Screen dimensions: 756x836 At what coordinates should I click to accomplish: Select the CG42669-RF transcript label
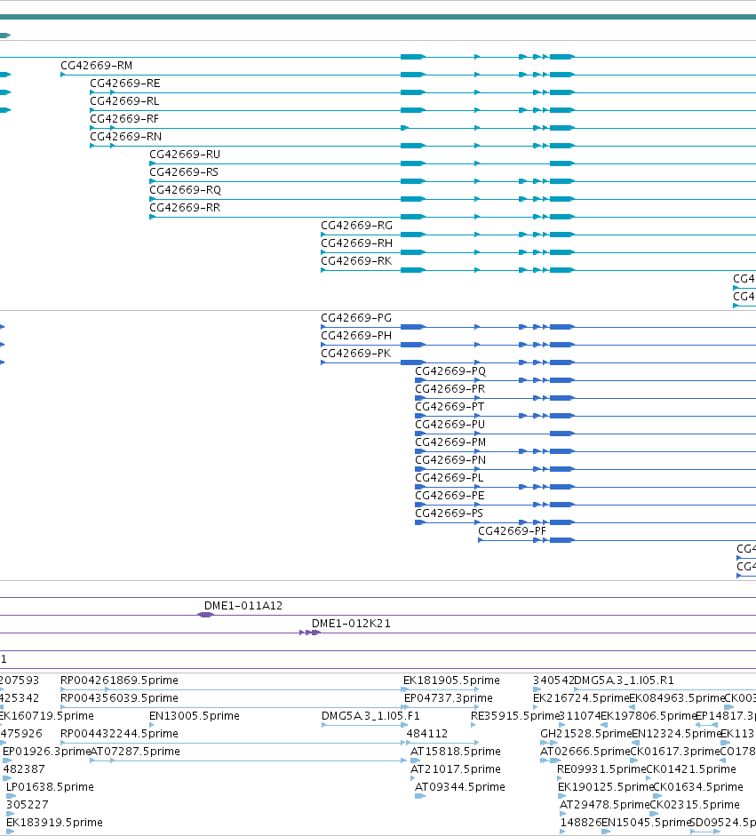(124, 118)
